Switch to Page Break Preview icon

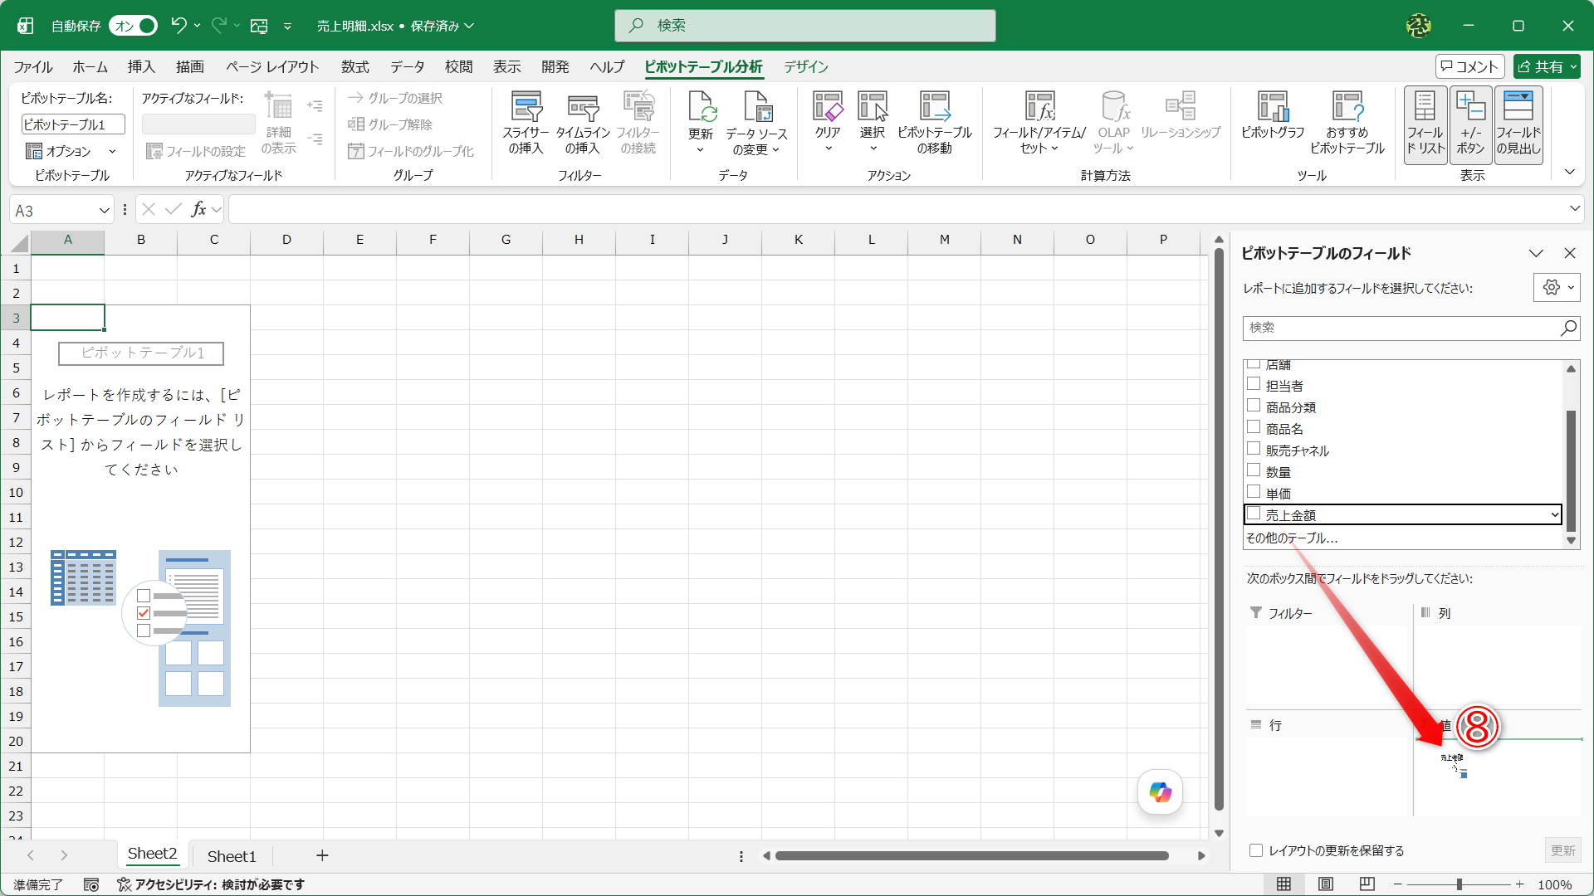click(1367, 884)
